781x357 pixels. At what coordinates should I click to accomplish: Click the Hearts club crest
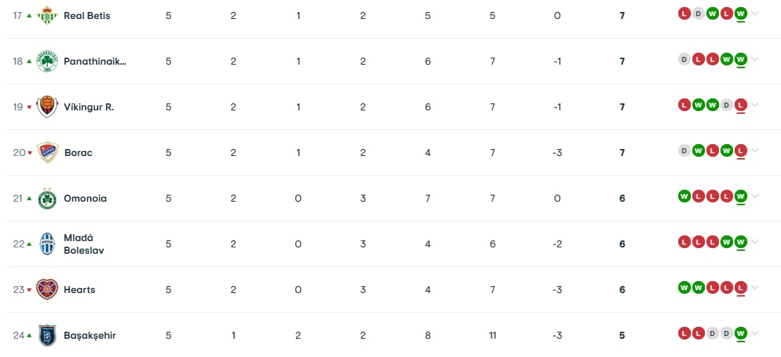47,290
